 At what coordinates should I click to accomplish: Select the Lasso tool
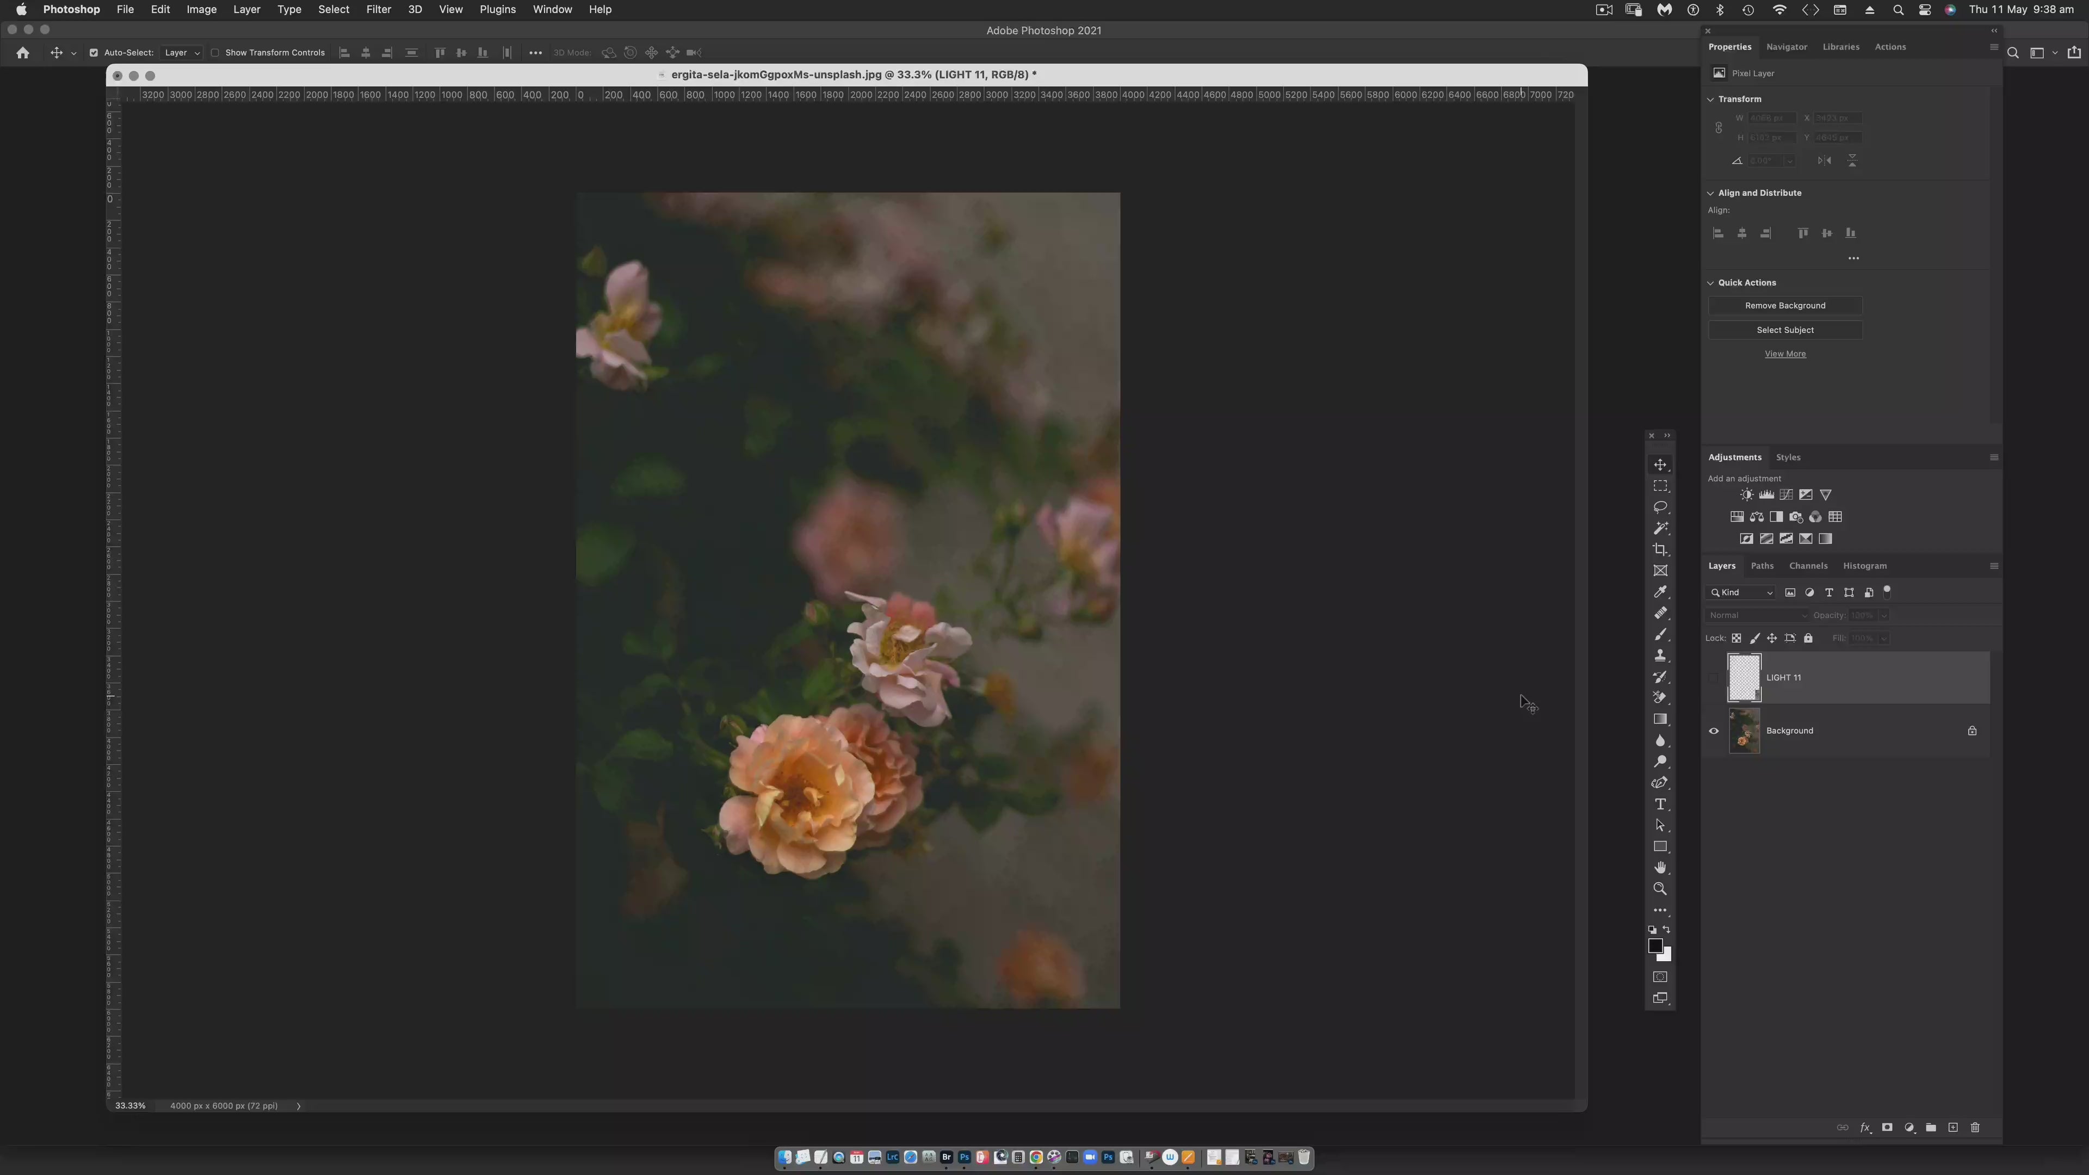coord(1660,507)
